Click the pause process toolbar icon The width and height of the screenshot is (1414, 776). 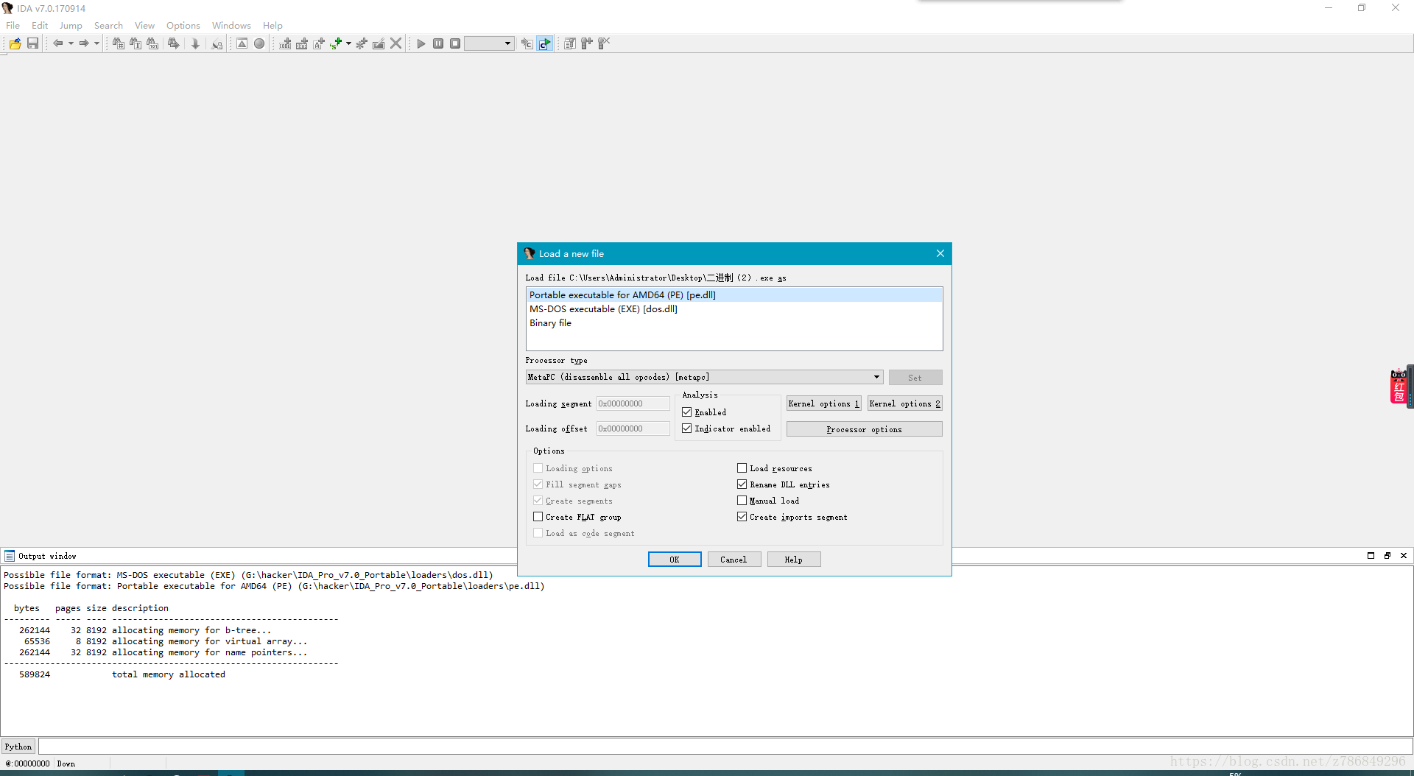[438, 44]
